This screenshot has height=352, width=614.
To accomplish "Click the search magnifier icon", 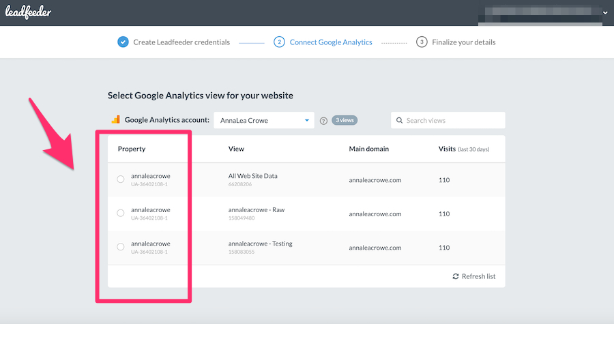I will tap(399, 120).
